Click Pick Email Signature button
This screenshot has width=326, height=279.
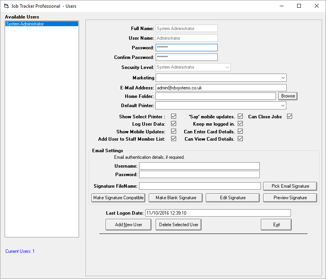[x=290, y=186]
